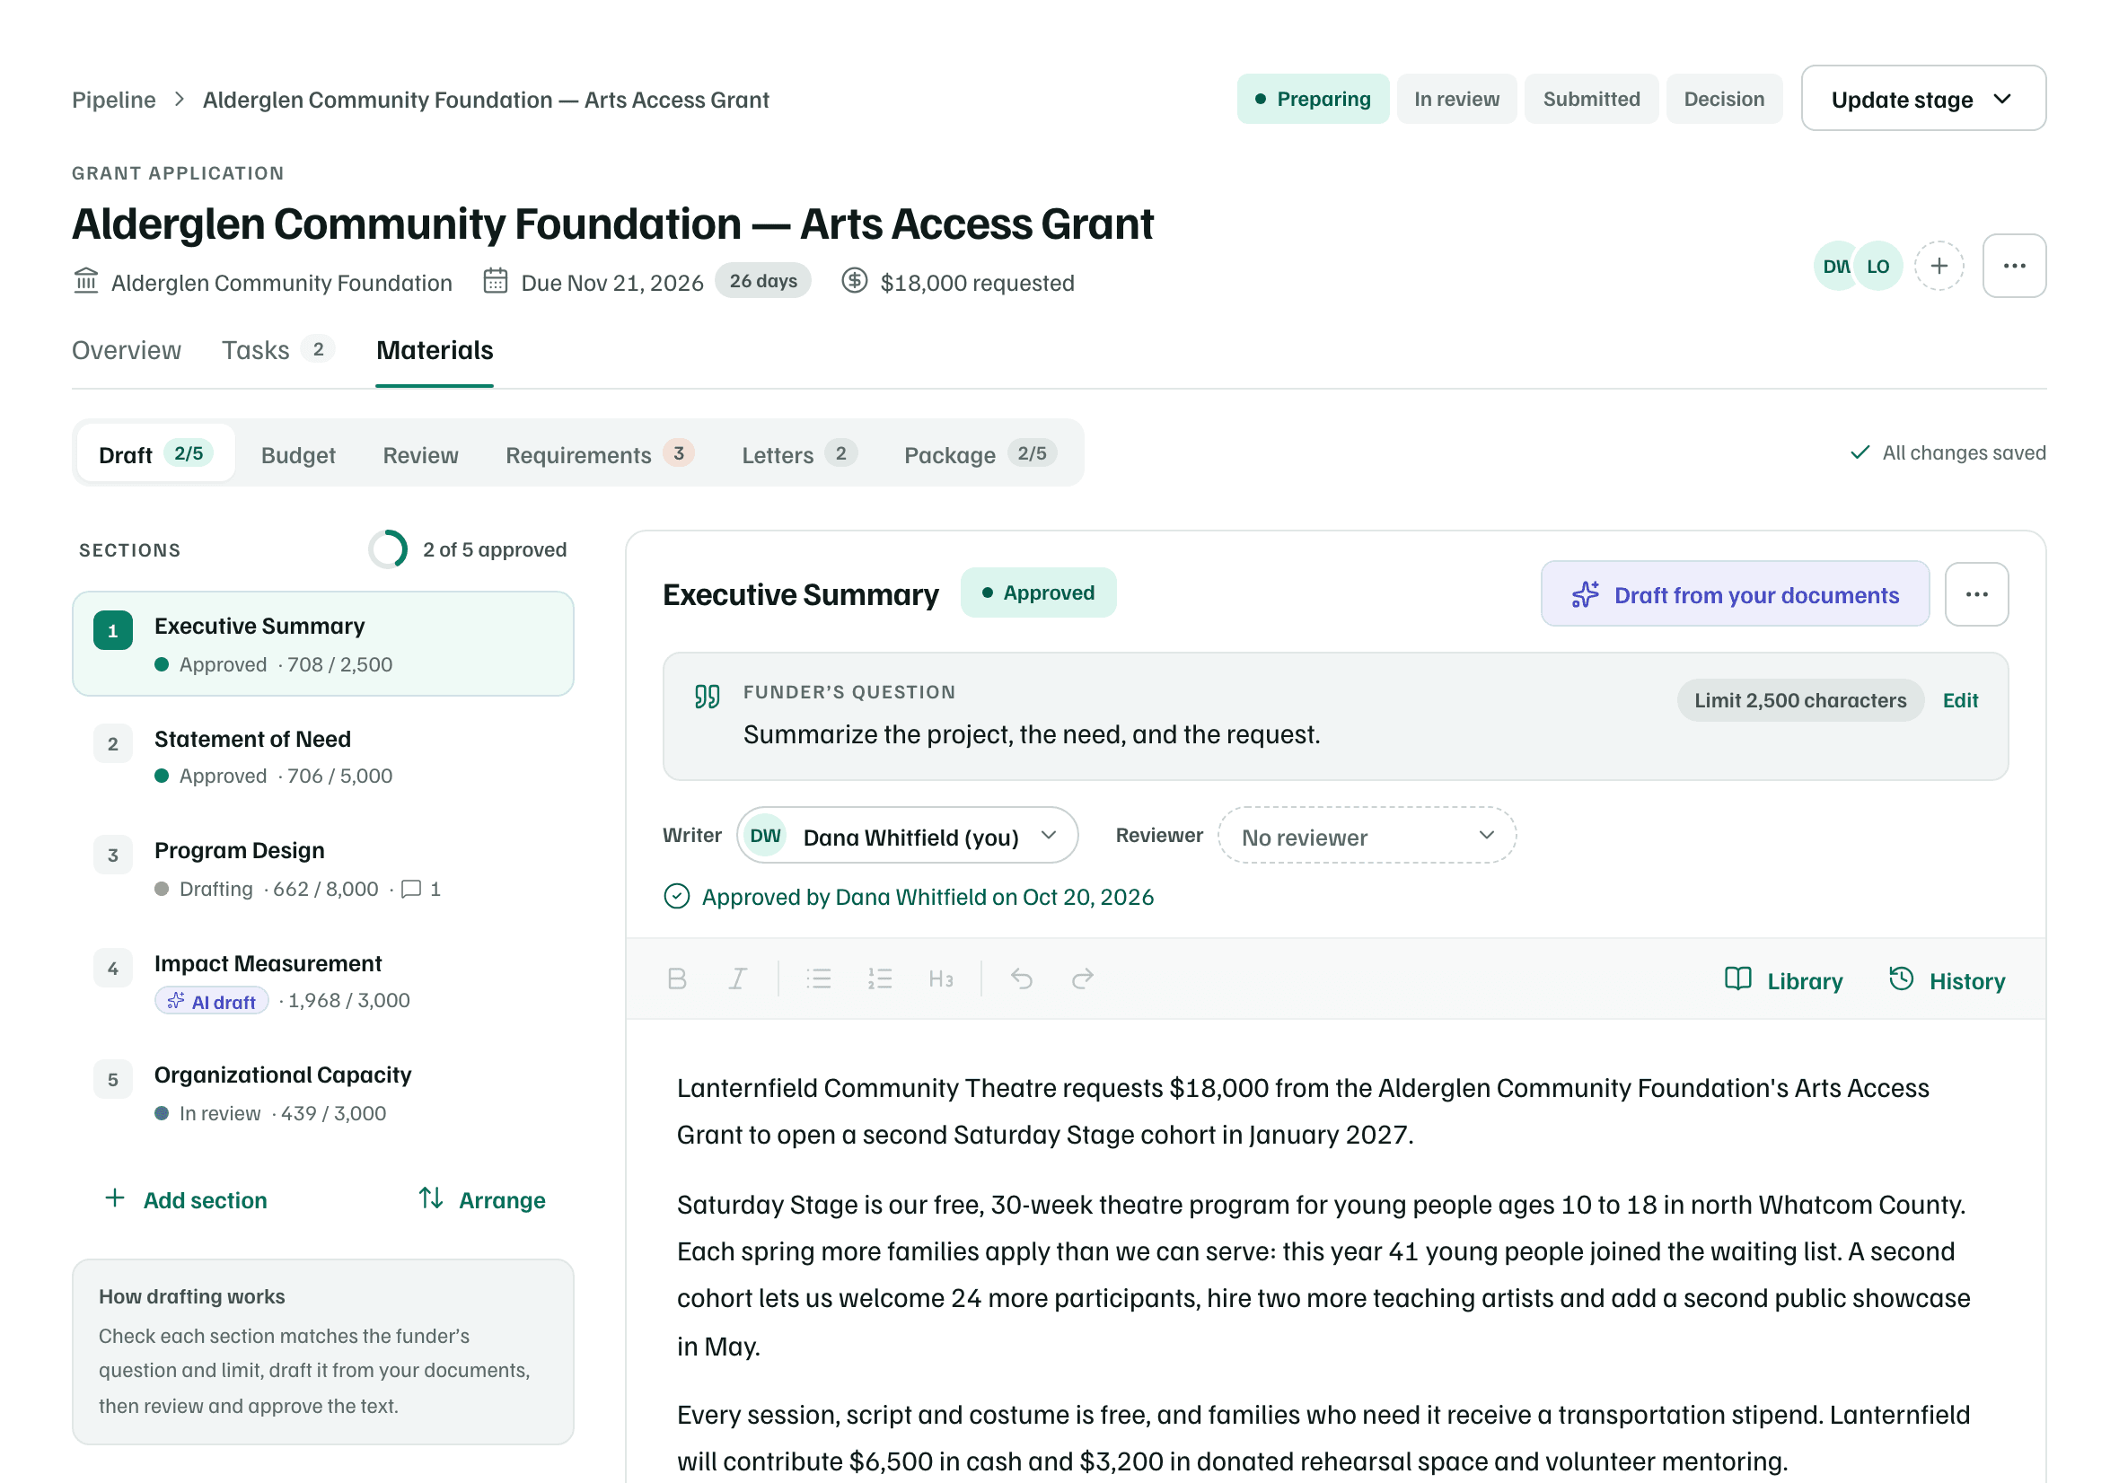Set stage to Decision
Image resolution: width=2119 pixels, height=1483 pixels.
(1723, 99)
